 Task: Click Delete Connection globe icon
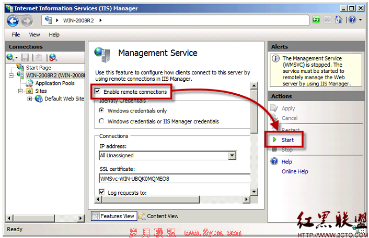coord(53,57)
